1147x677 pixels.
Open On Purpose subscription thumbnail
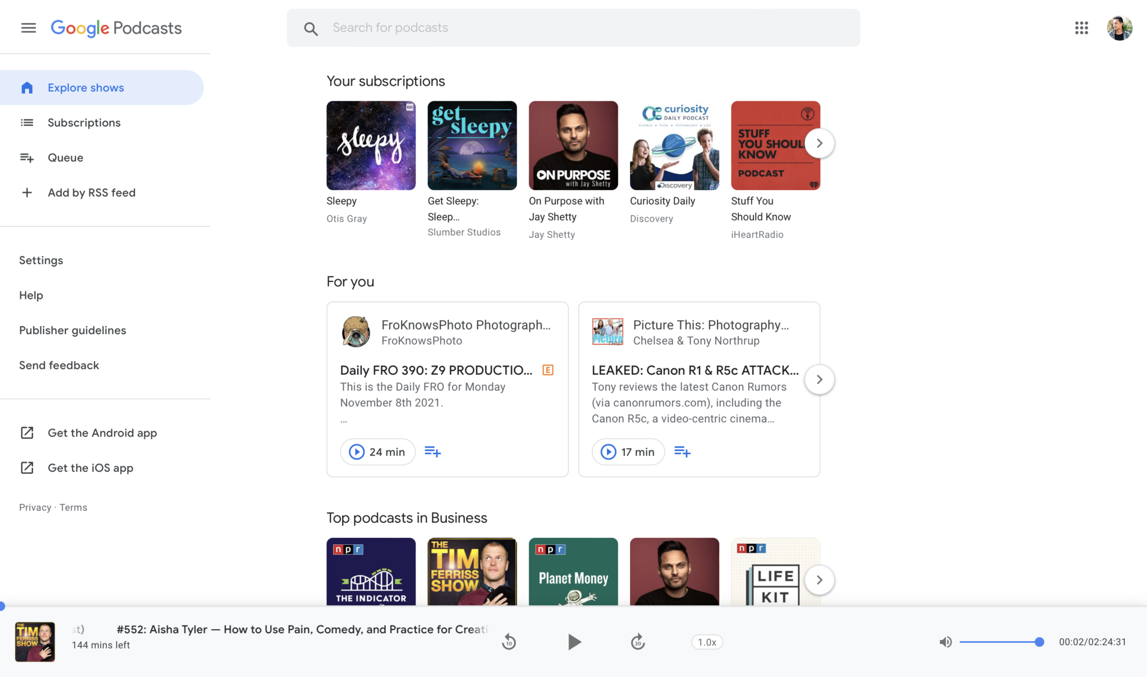click(573, 145)
